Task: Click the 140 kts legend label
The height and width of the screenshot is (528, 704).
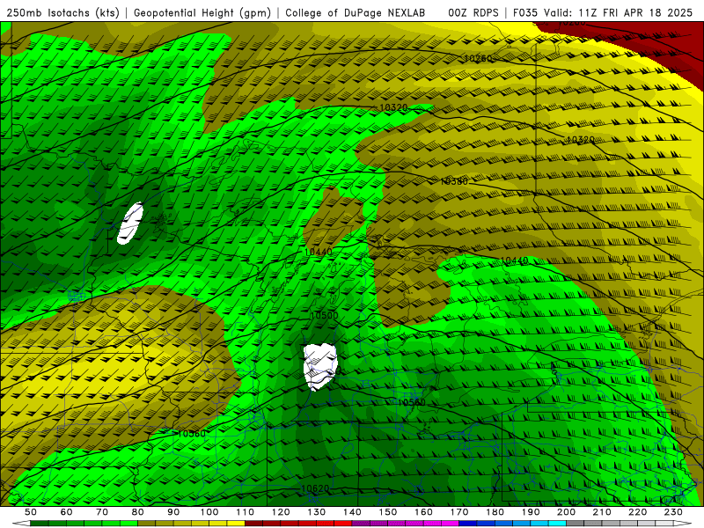Action: click(x=352, y=512)
